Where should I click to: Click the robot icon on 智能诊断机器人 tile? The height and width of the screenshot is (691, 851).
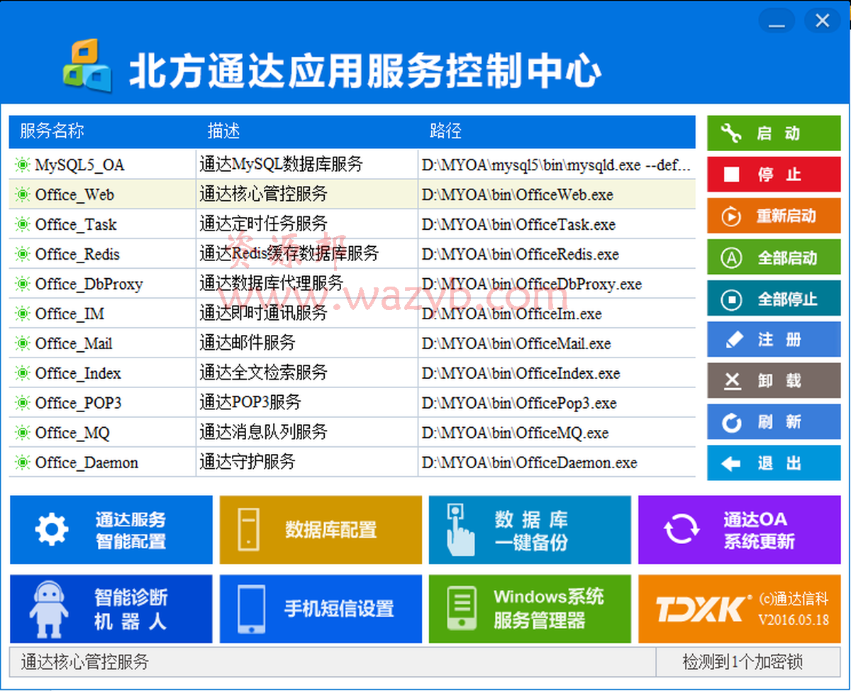[48, 609]
